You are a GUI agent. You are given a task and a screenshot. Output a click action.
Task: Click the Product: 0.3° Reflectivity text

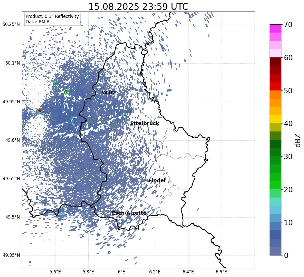pos(52,16)
